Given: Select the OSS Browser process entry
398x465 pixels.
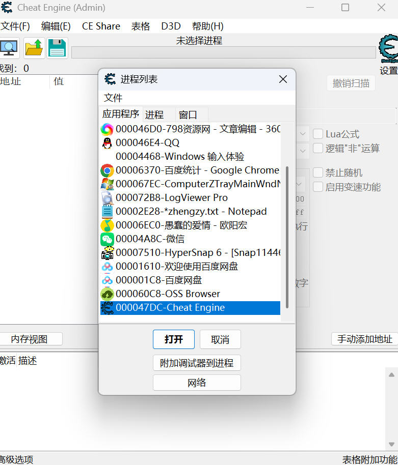Looking at the screenshot, I should [x=168, y=294].
